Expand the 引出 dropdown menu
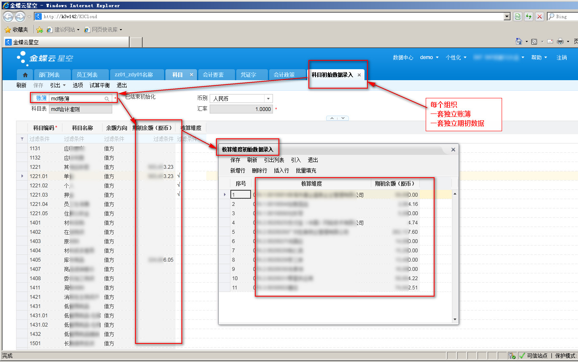 tap(58, 85)
